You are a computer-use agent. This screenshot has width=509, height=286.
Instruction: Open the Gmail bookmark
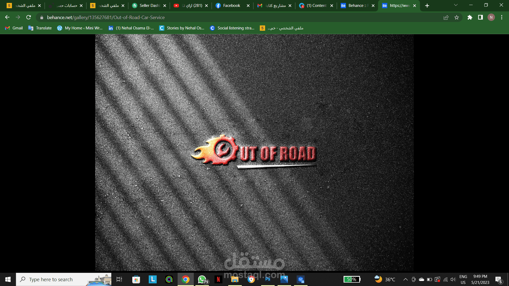tap(14, 28)
